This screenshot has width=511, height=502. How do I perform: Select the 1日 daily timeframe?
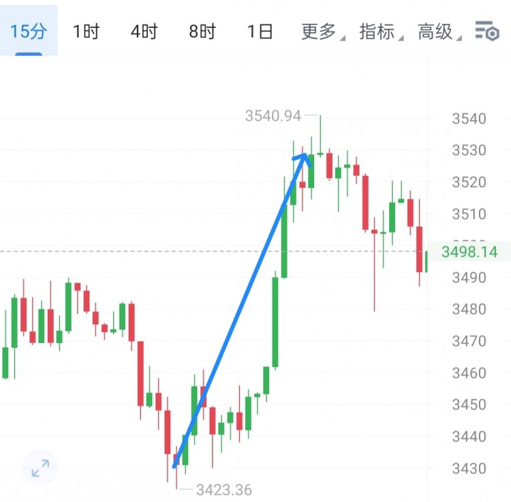pos(260,31)
